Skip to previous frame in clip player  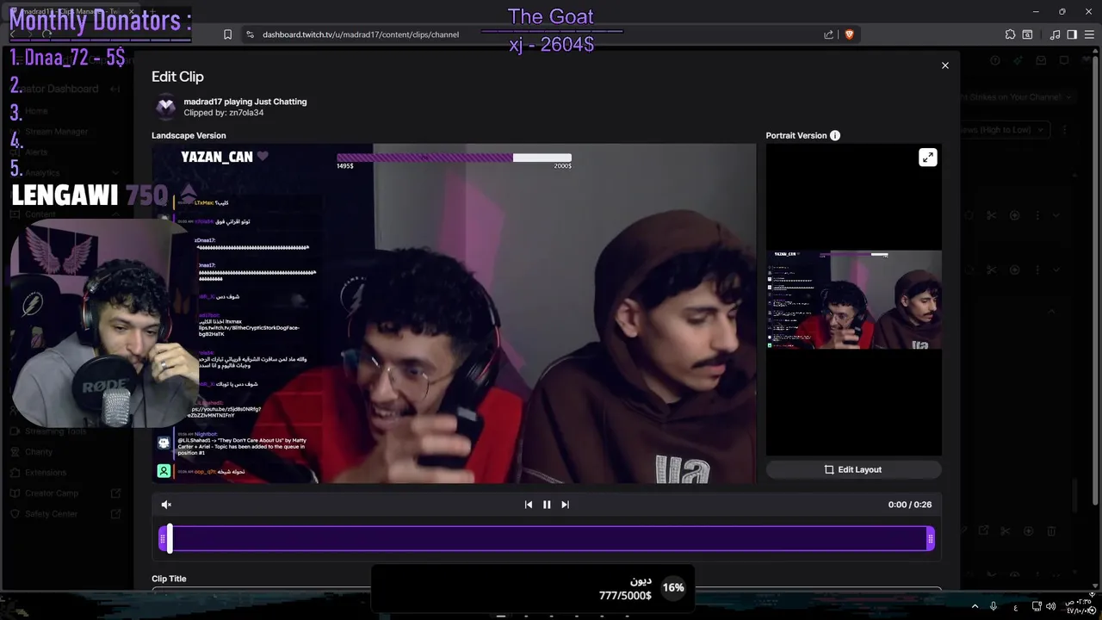coord(528,505)
